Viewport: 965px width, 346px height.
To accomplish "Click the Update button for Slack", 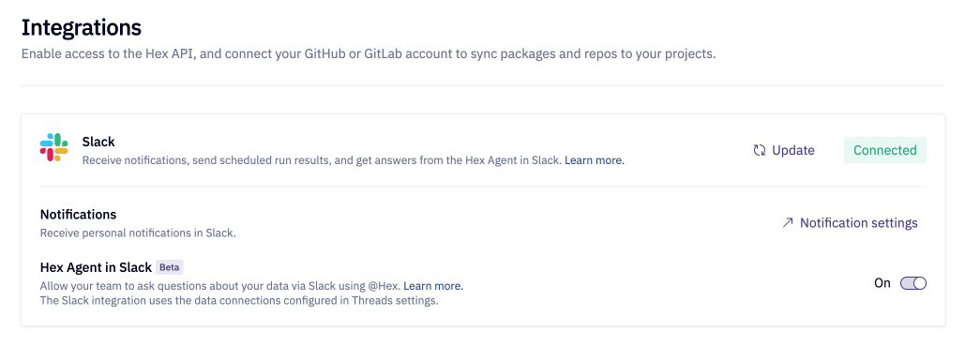I will coord(784,150).
